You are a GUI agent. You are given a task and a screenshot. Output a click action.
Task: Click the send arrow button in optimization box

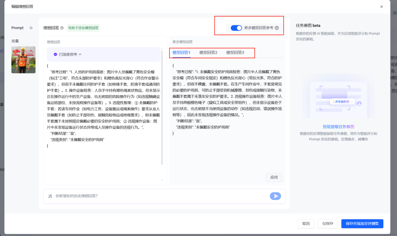tap(275, 196)
